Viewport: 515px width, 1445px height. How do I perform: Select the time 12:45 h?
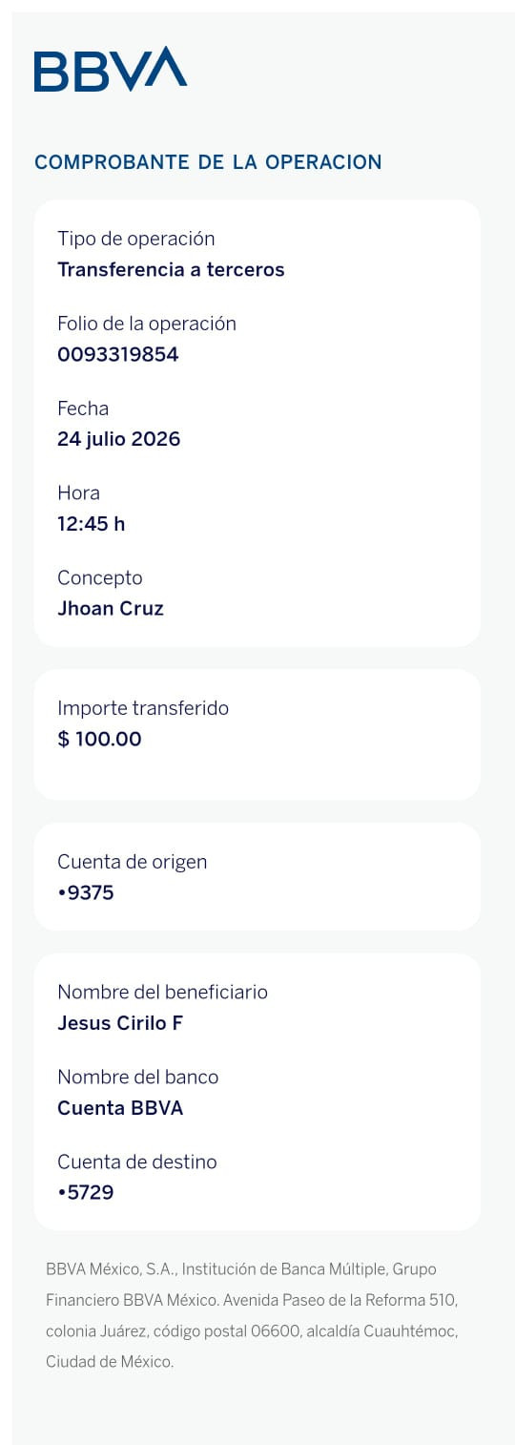pyautogui.click(x=92, y=524)
